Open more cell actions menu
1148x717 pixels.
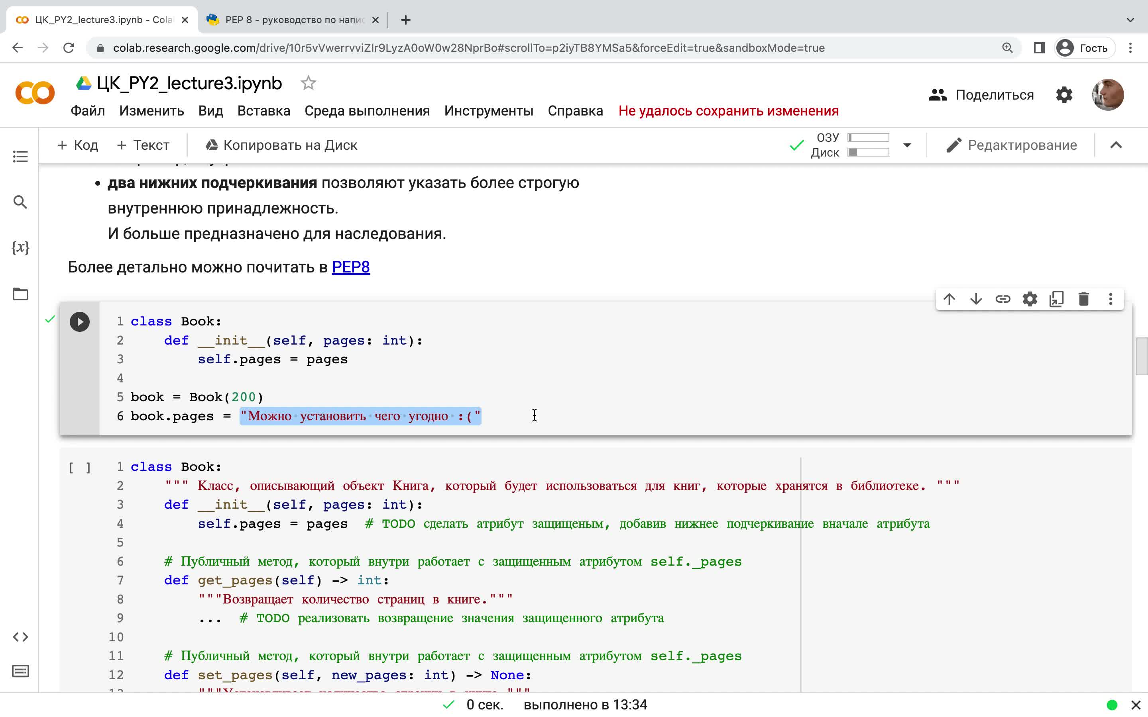pos(1111,299)
